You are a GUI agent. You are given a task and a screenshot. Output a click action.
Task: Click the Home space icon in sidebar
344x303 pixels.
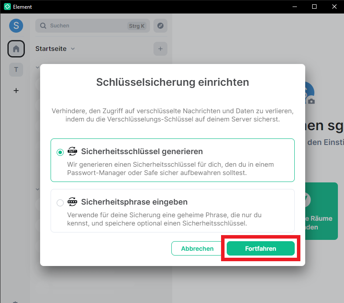pyautogui.click(x=16, y=49)
